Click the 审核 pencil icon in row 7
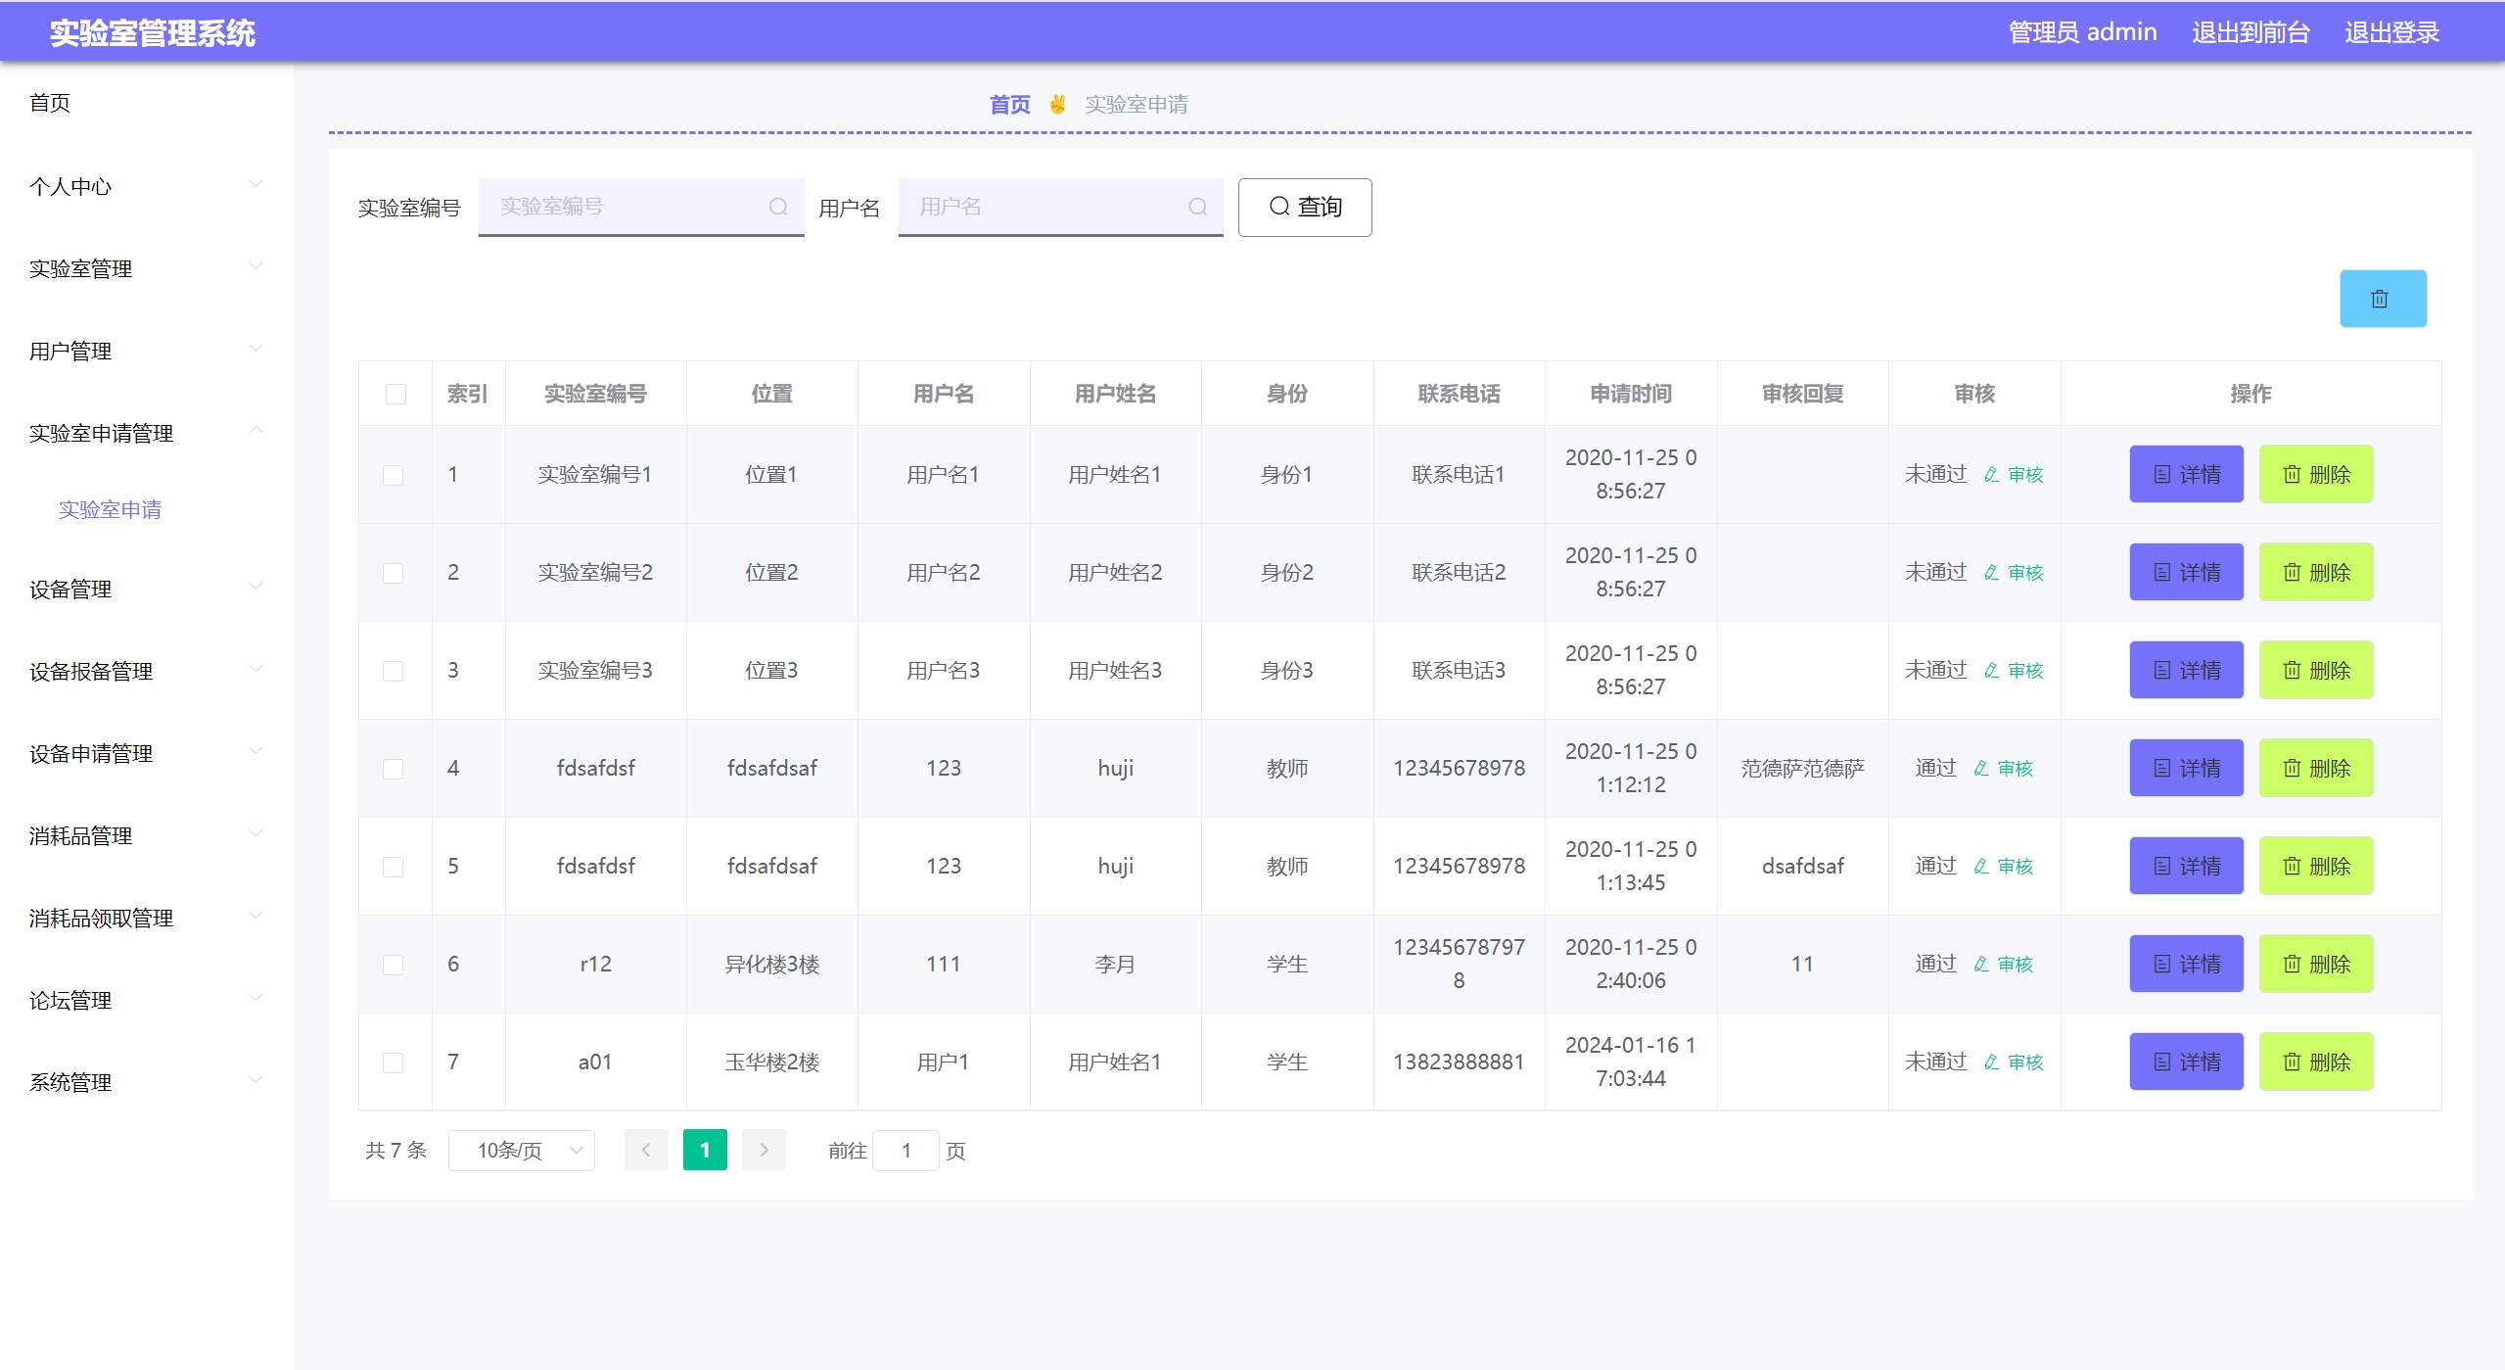2505x1370 pixels. point(1991,1063)
